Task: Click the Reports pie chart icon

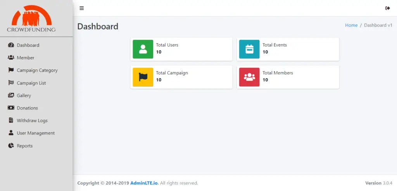Action: [11, 146]
